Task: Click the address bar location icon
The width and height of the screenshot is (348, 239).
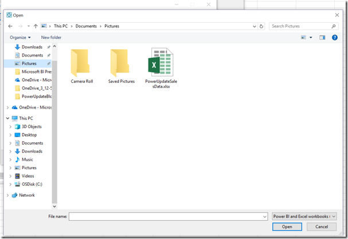Action: click(x=44, y=26)
